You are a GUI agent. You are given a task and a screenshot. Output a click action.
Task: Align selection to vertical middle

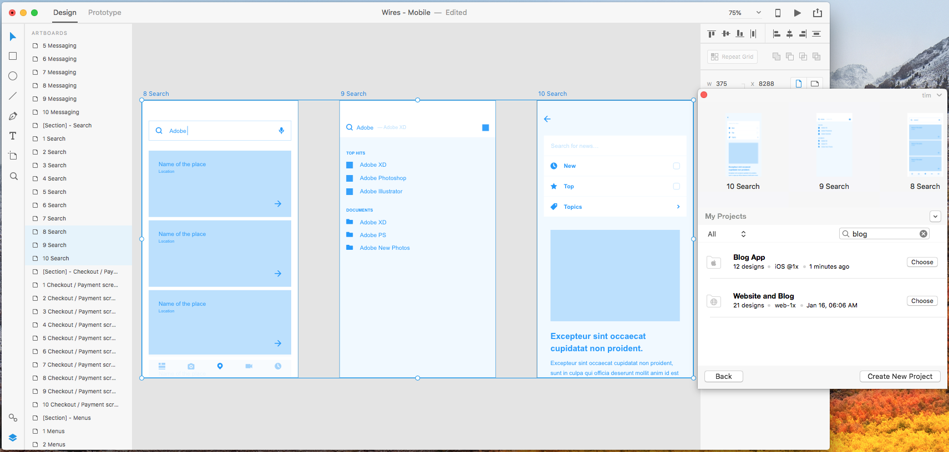pyautogui.click(x=726, y=34)
